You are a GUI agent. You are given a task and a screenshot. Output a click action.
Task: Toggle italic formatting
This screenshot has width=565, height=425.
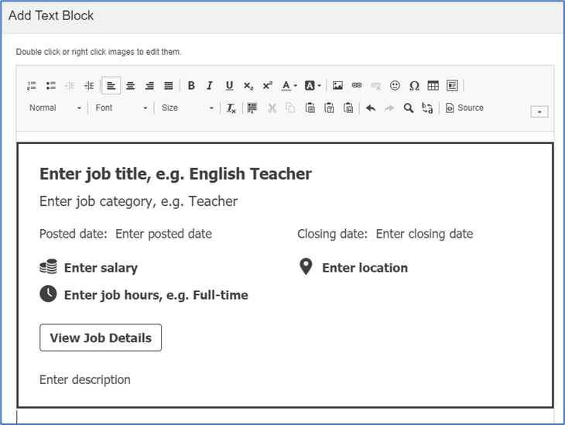pyautogui.click(x=210, y=86)
